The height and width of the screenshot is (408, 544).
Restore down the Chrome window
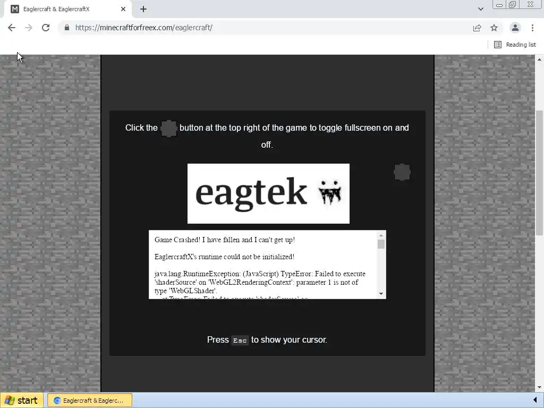pyautogui.click(x=512, y=5)
